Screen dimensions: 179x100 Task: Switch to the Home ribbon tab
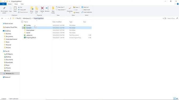coord(10,4)
